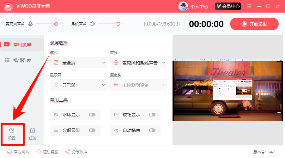Mute the system sound speaker icon
Screen dimensions: 285x158
point(92,24)
